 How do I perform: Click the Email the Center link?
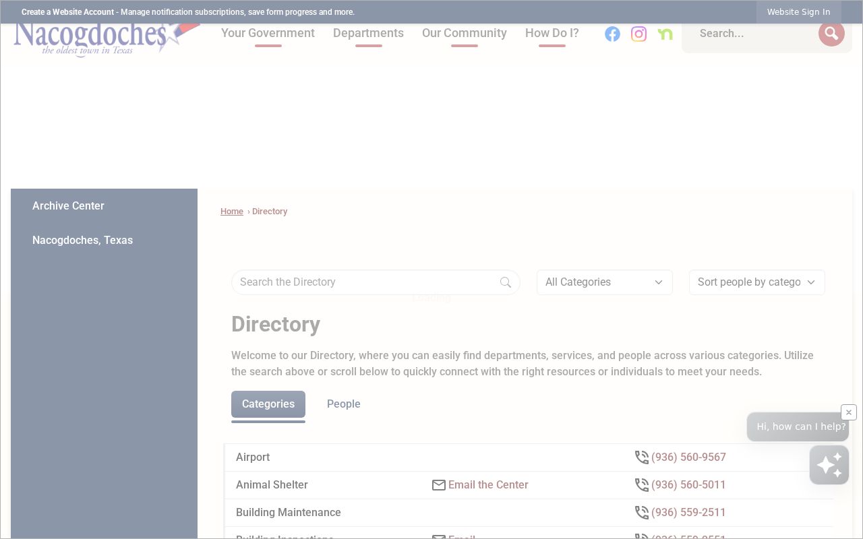(488, 485)
